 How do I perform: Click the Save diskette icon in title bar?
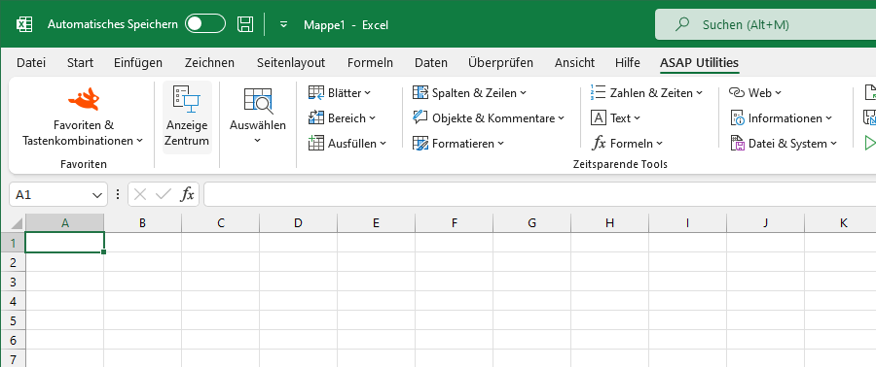(x=245, y=24)
